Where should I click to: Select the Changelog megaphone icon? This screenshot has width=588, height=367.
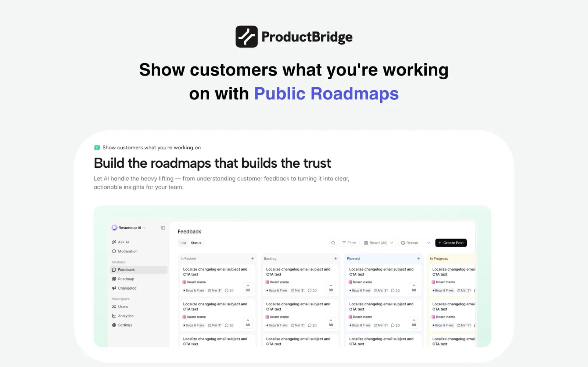(x=114, y=288)
